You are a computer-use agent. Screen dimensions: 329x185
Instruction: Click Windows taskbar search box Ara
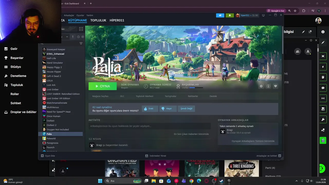click(124, 181)
